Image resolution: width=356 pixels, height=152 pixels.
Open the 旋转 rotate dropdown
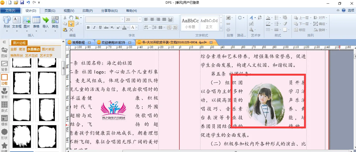(x=321, y=30)
